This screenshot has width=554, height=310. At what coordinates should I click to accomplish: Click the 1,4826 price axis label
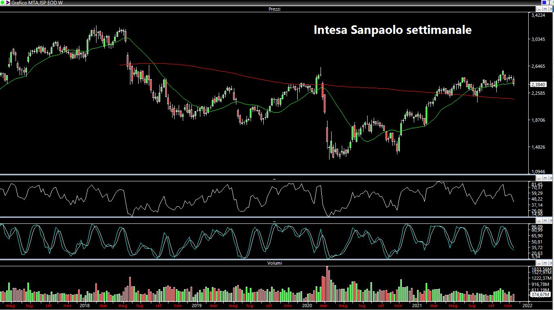tap(538, 147)
